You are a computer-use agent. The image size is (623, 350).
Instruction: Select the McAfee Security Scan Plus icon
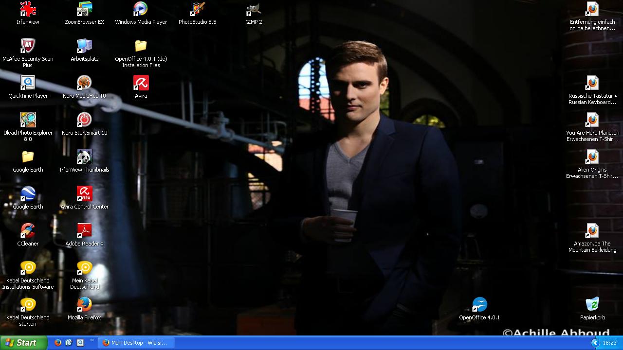(x=28, y=46)
